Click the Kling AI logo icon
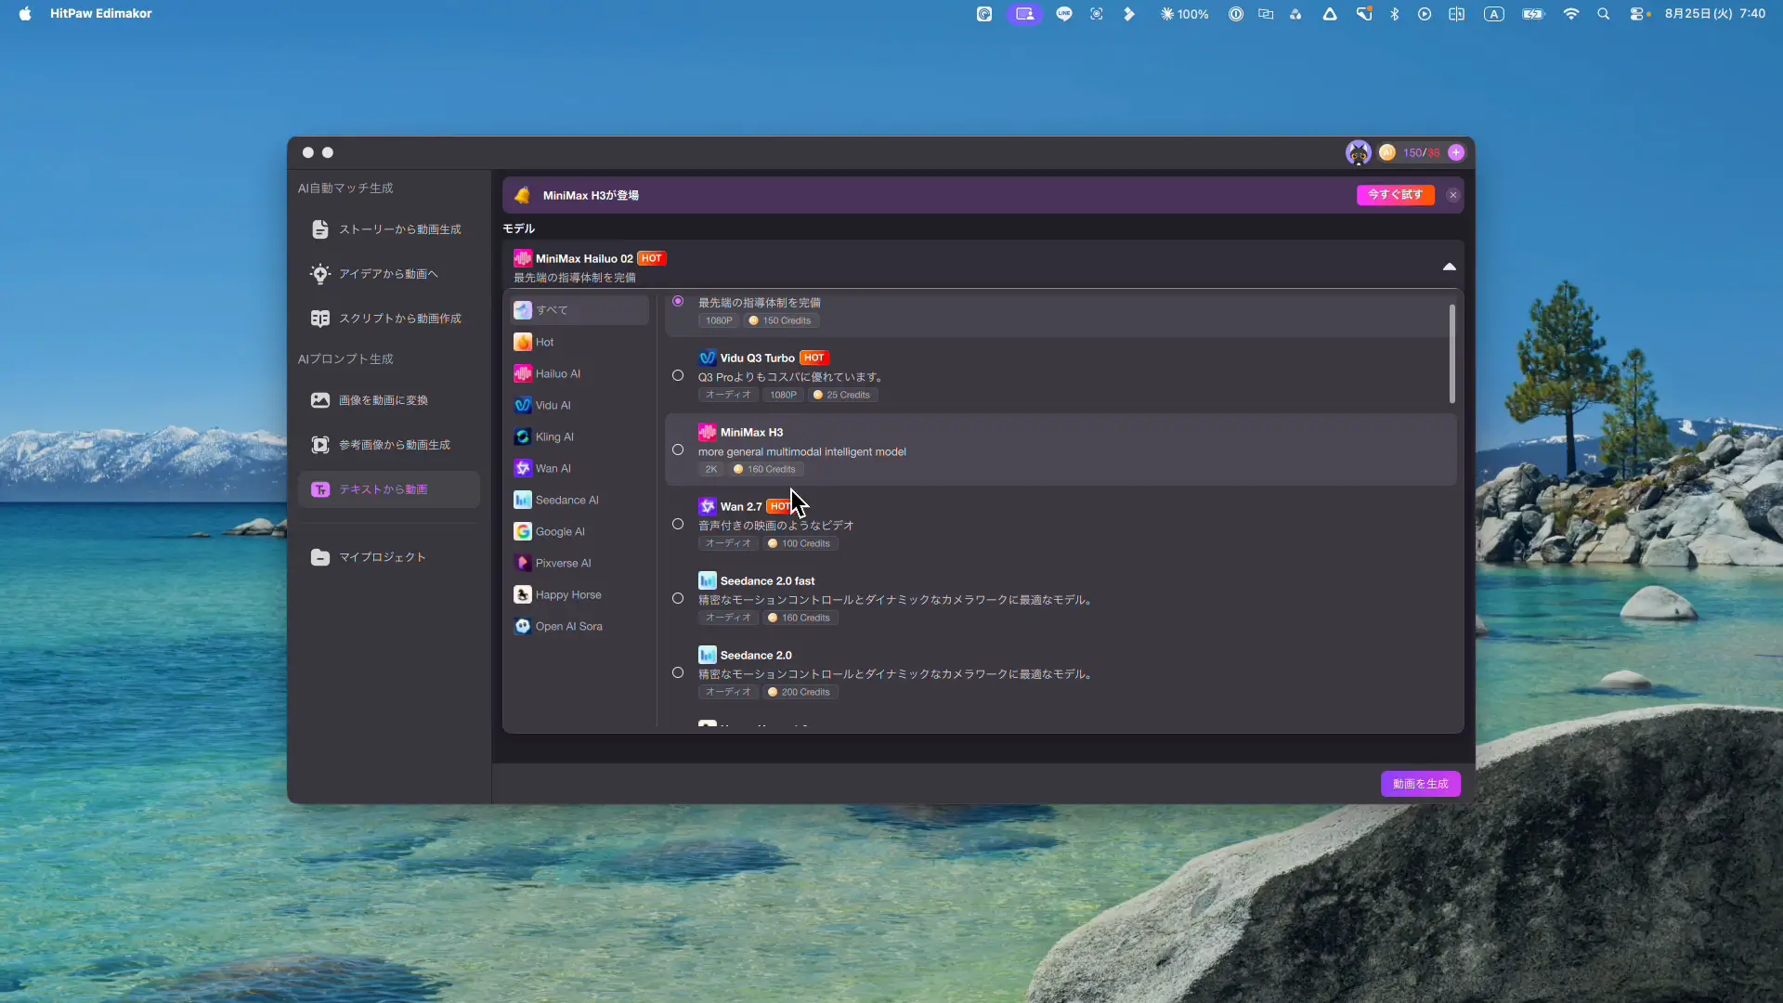 click(523, 436)
